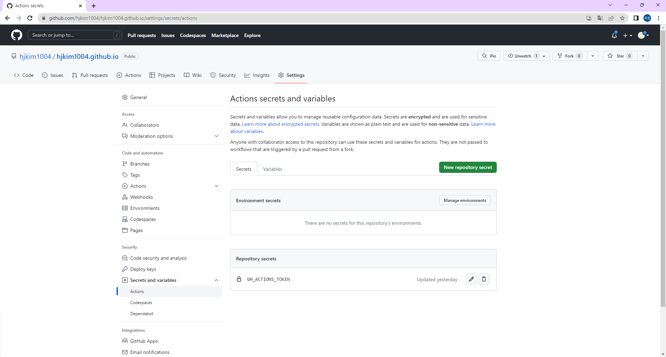666x357 pixels.
Task: Reload the page with the refresh icon
Action: point(30,18)
